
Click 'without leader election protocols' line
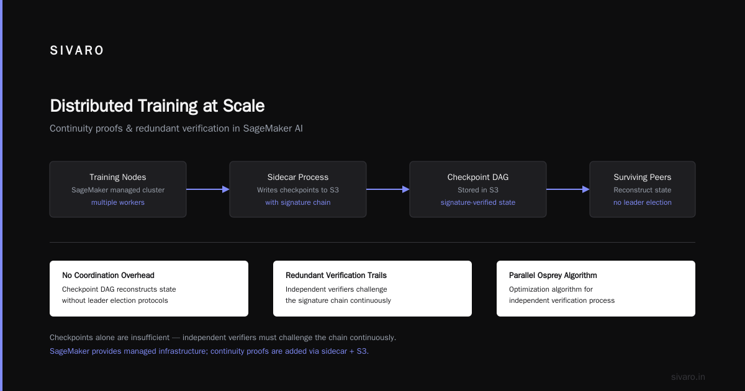[115, 300]
